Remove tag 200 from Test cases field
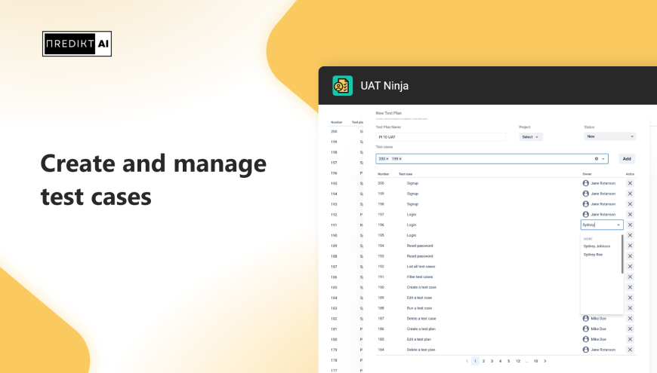Viewport: 657px width, 373px height. 387,159
